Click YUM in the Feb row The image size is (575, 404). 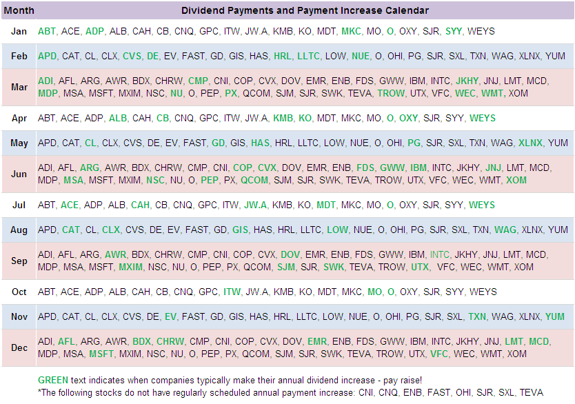555,56
